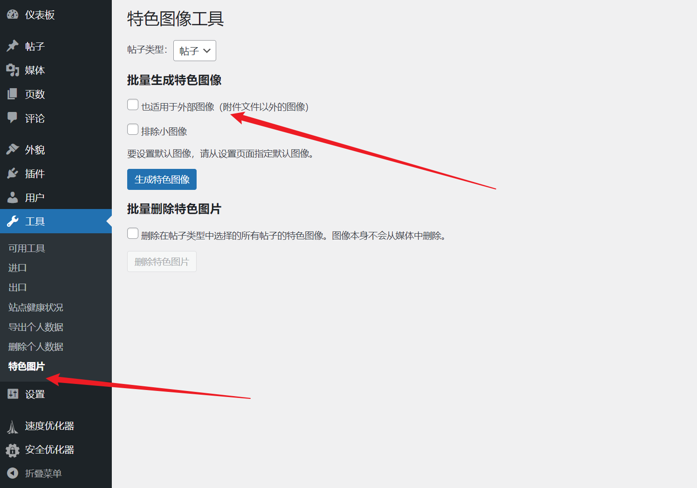
Task: Click the pushpin icon beside 帖子
Action: pyautogui.click(x=13, y=46)
